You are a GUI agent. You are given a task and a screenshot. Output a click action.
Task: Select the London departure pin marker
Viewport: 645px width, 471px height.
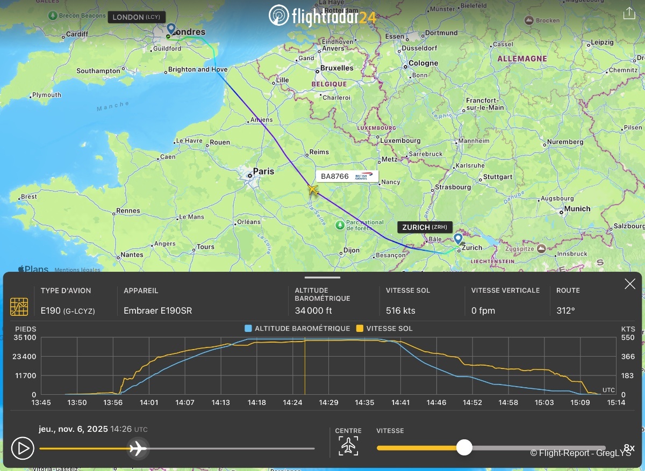pyautogui.click(x=171, y=29)
